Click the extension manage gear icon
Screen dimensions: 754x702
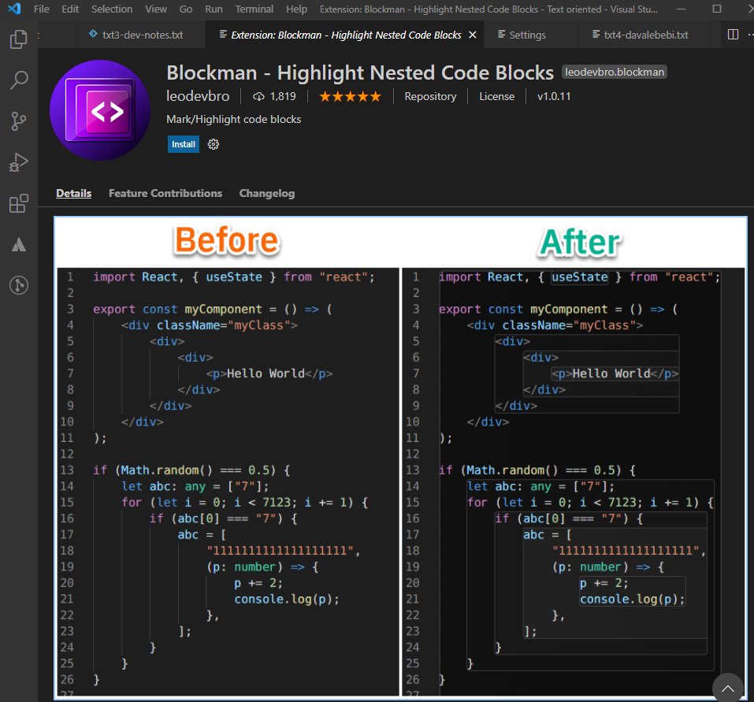[213, 144]
